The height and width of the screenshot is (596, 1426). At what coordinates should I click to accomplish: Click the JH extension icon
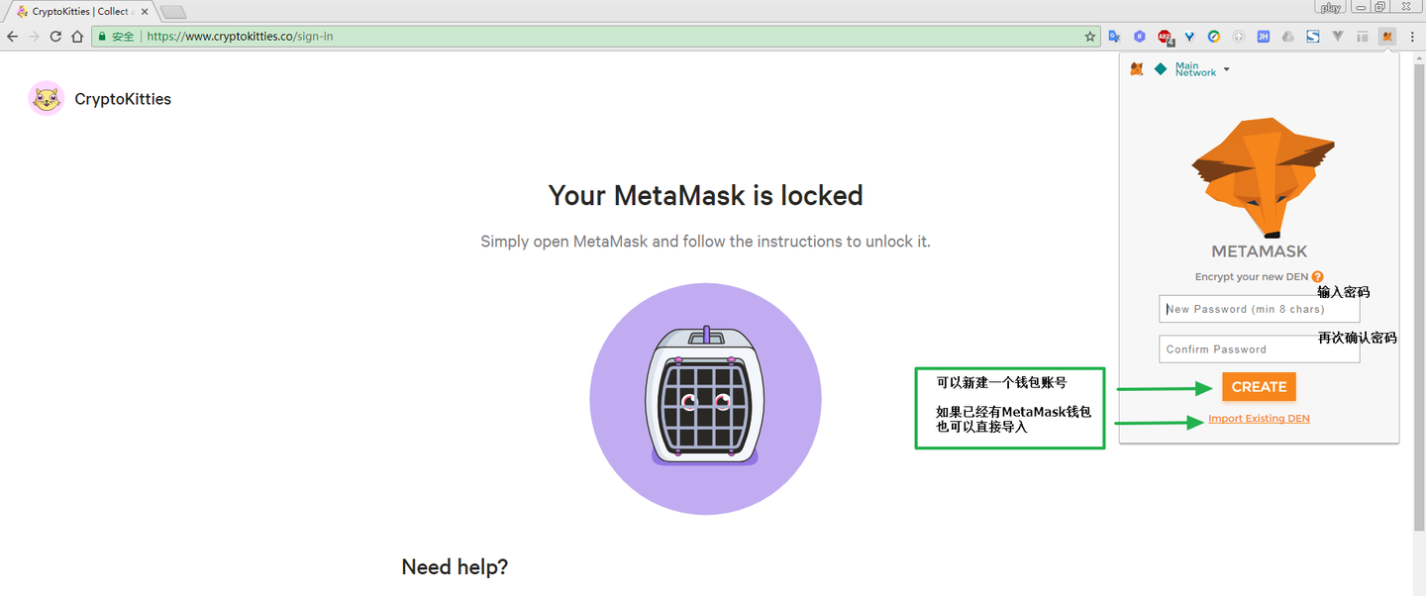click(x=1263, y=37)
